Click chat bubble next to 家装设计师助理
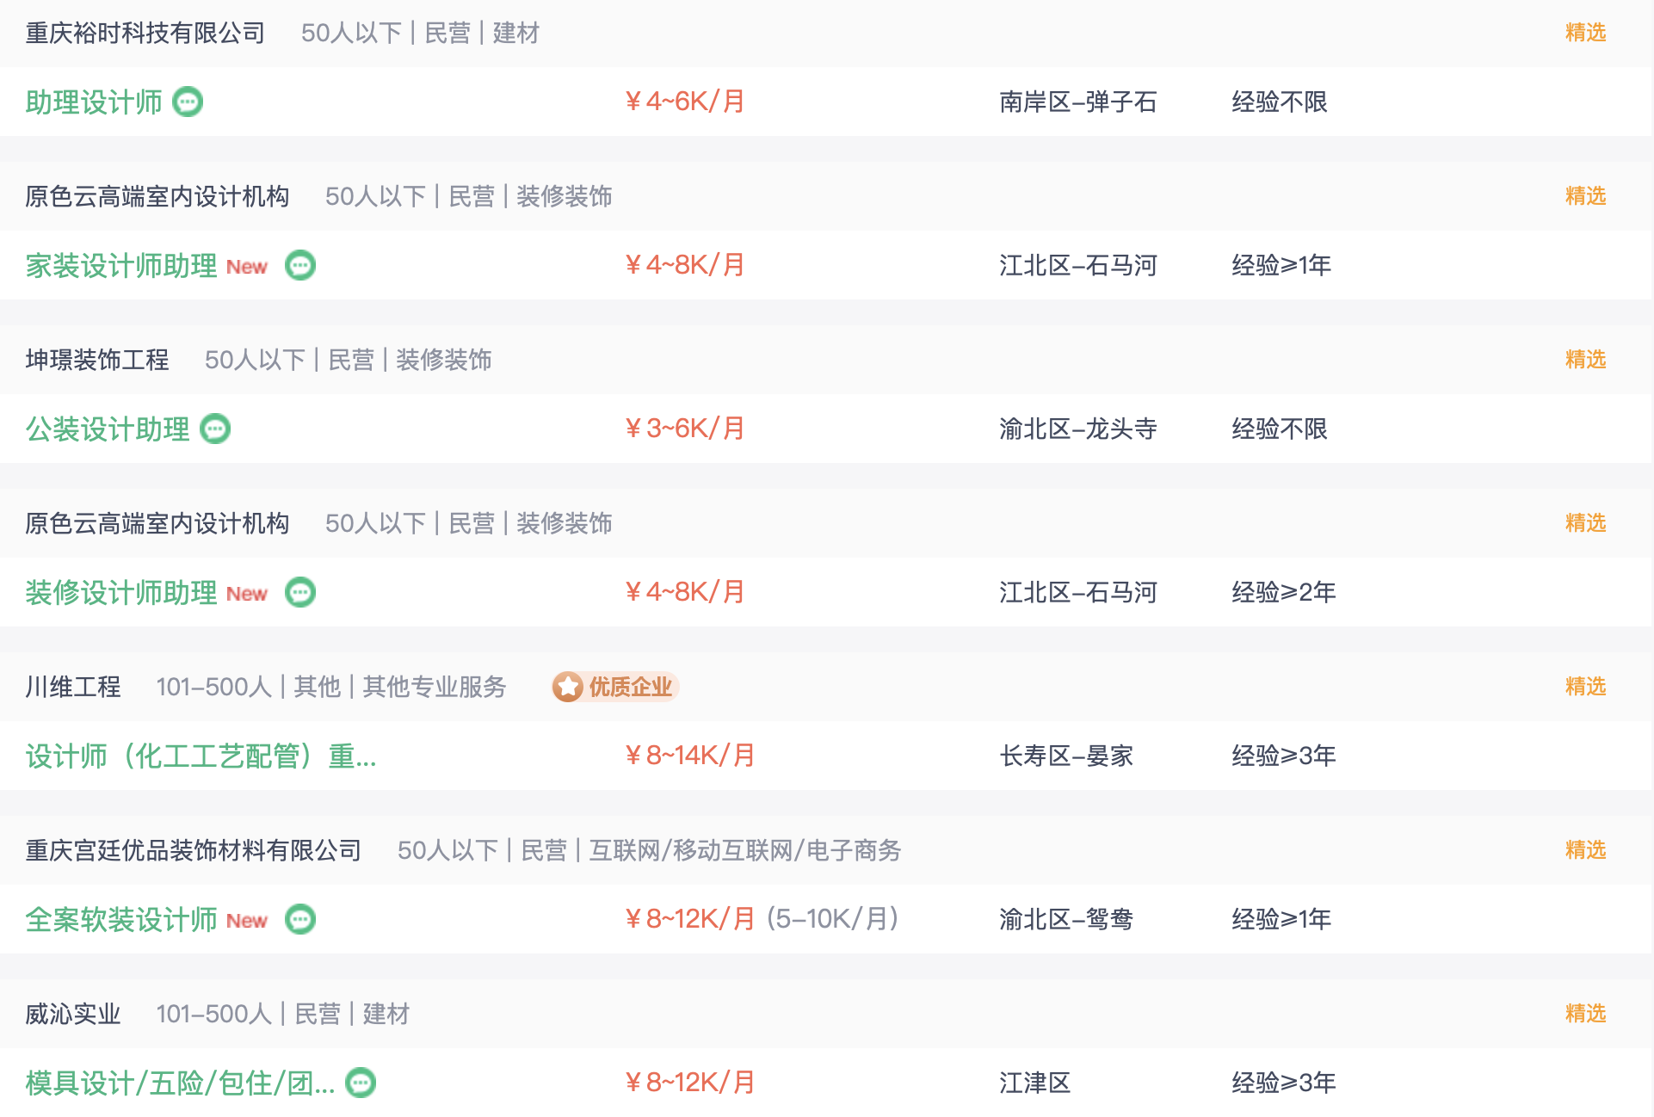This screenshot has width=1654, height=1117. tap(300, 265)
